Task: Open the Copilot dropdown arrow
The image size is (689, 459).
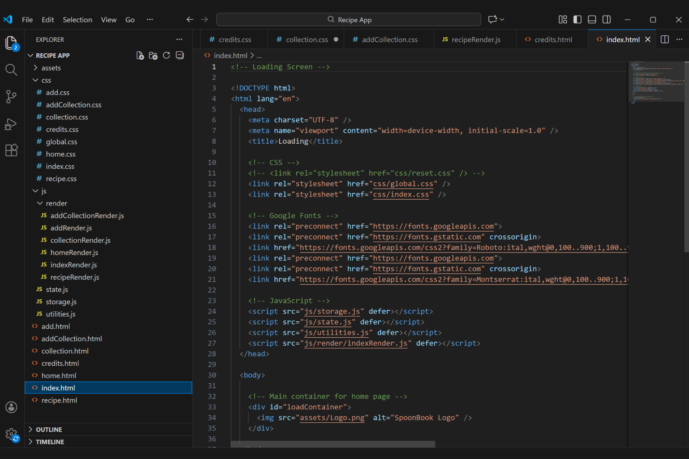Action: 502,20
